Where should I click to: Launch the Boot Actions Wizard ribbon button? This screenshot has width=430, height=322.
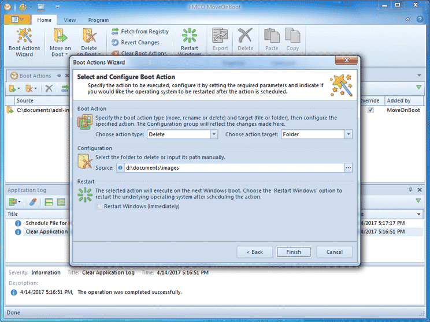(24, 42)
